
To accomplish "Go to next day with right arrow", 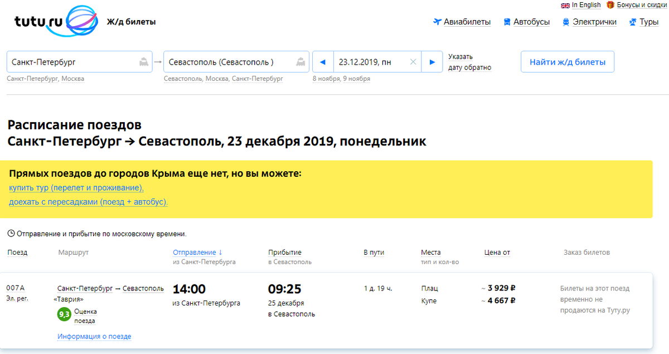I will 432,62.
